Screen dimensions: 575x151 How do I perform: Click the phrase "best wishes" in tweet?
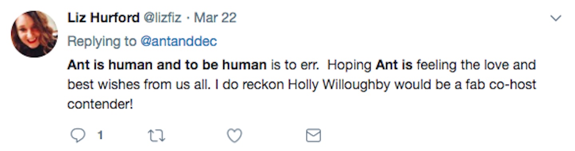102,85
